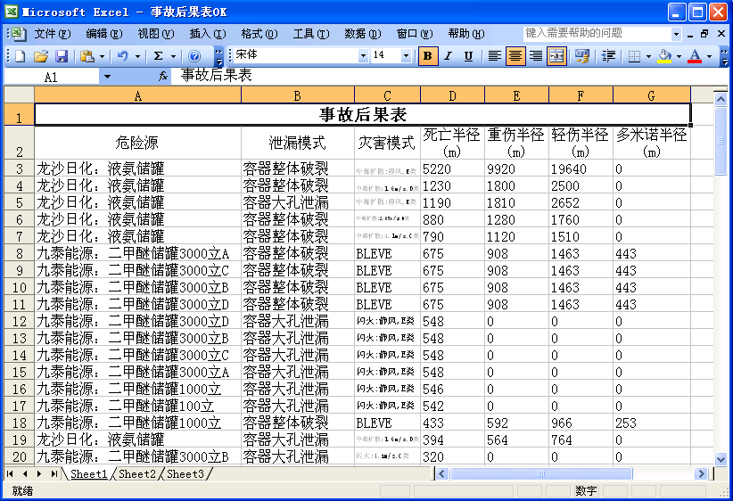
Task: Click the Open file folder icon
Action: (40, 56)
